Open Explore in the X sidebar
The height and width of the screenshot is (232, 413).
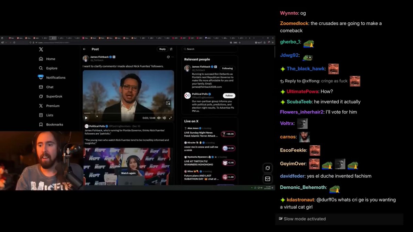click(x=48, y=68)
